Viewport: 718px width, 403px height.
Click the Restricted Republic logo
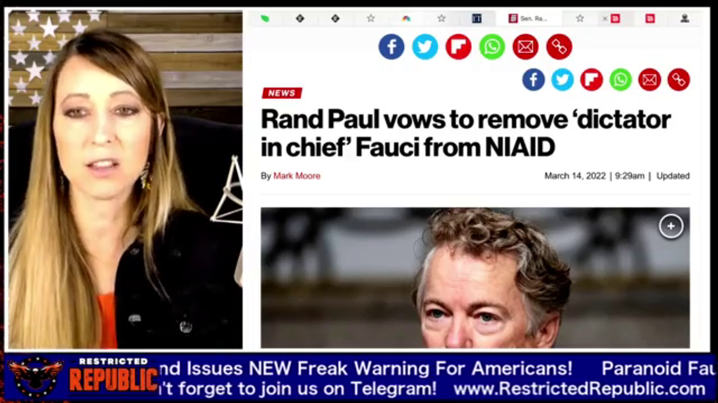82,376
